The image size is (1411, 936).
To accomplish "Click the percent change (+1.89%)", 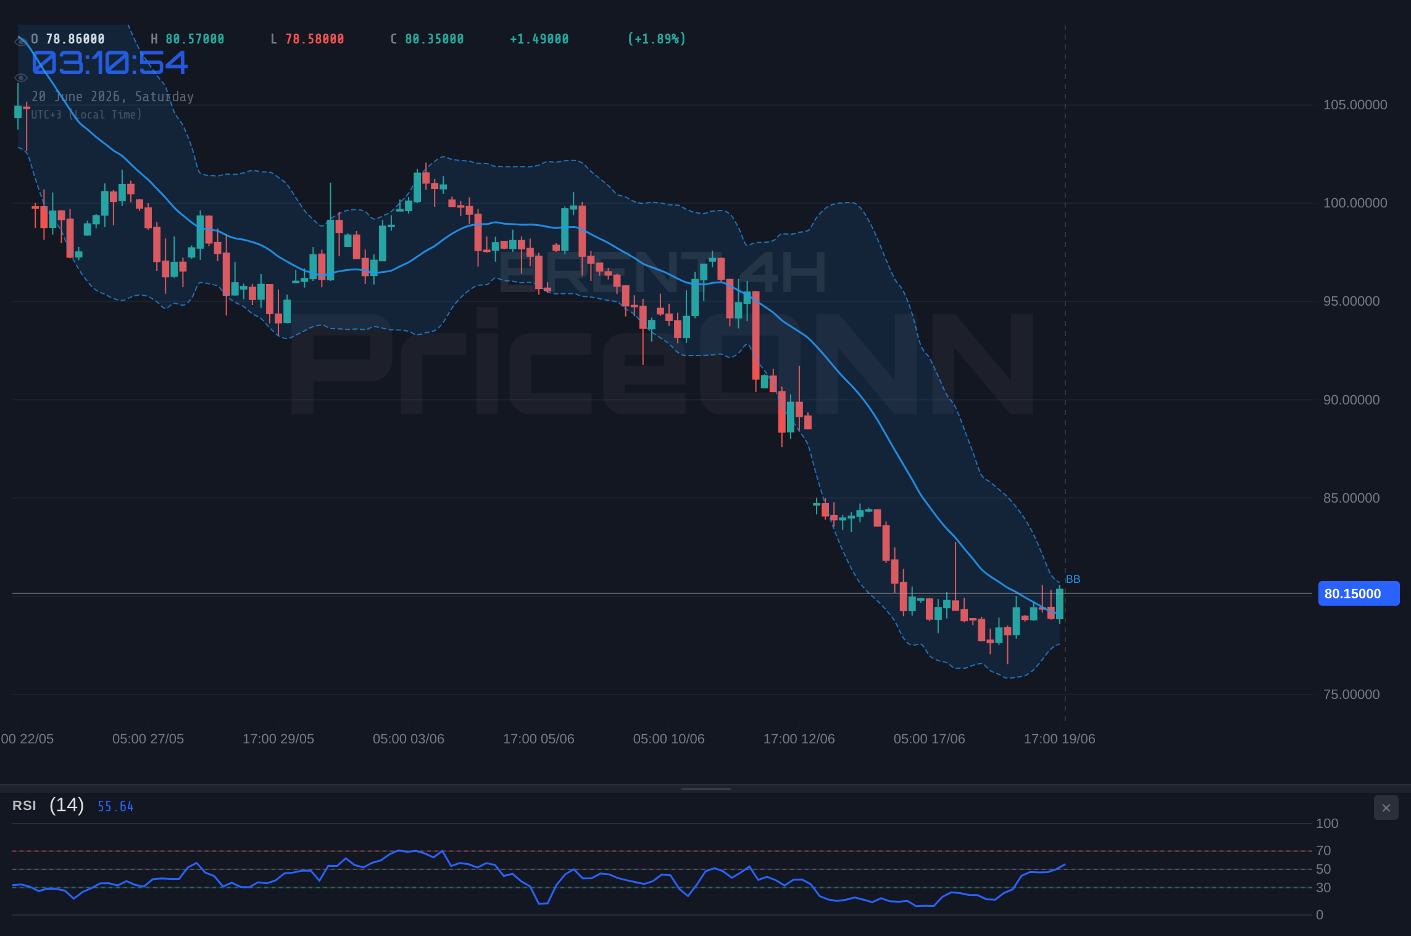I will 657,39.
